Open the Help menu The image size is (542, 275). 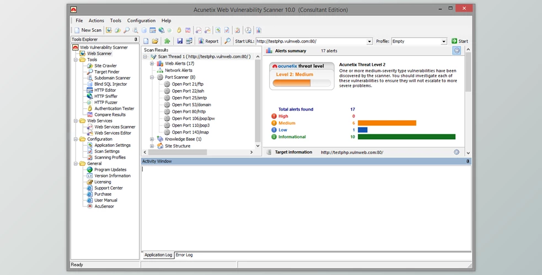(167, 20)
